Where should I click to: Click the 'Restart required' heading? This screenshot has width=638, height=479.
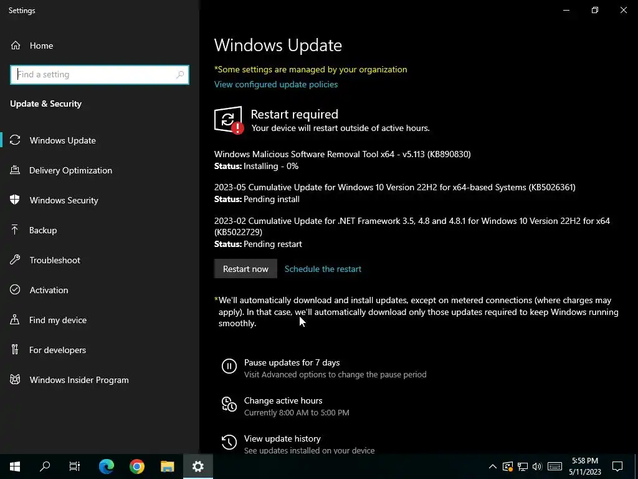[x=294, y=114]
